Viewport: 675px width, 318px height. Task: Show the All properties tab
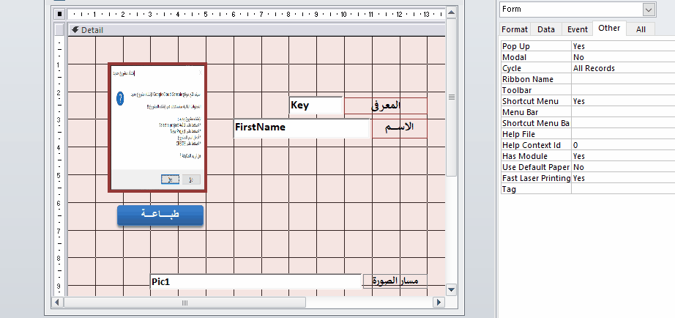pos(641,29)
